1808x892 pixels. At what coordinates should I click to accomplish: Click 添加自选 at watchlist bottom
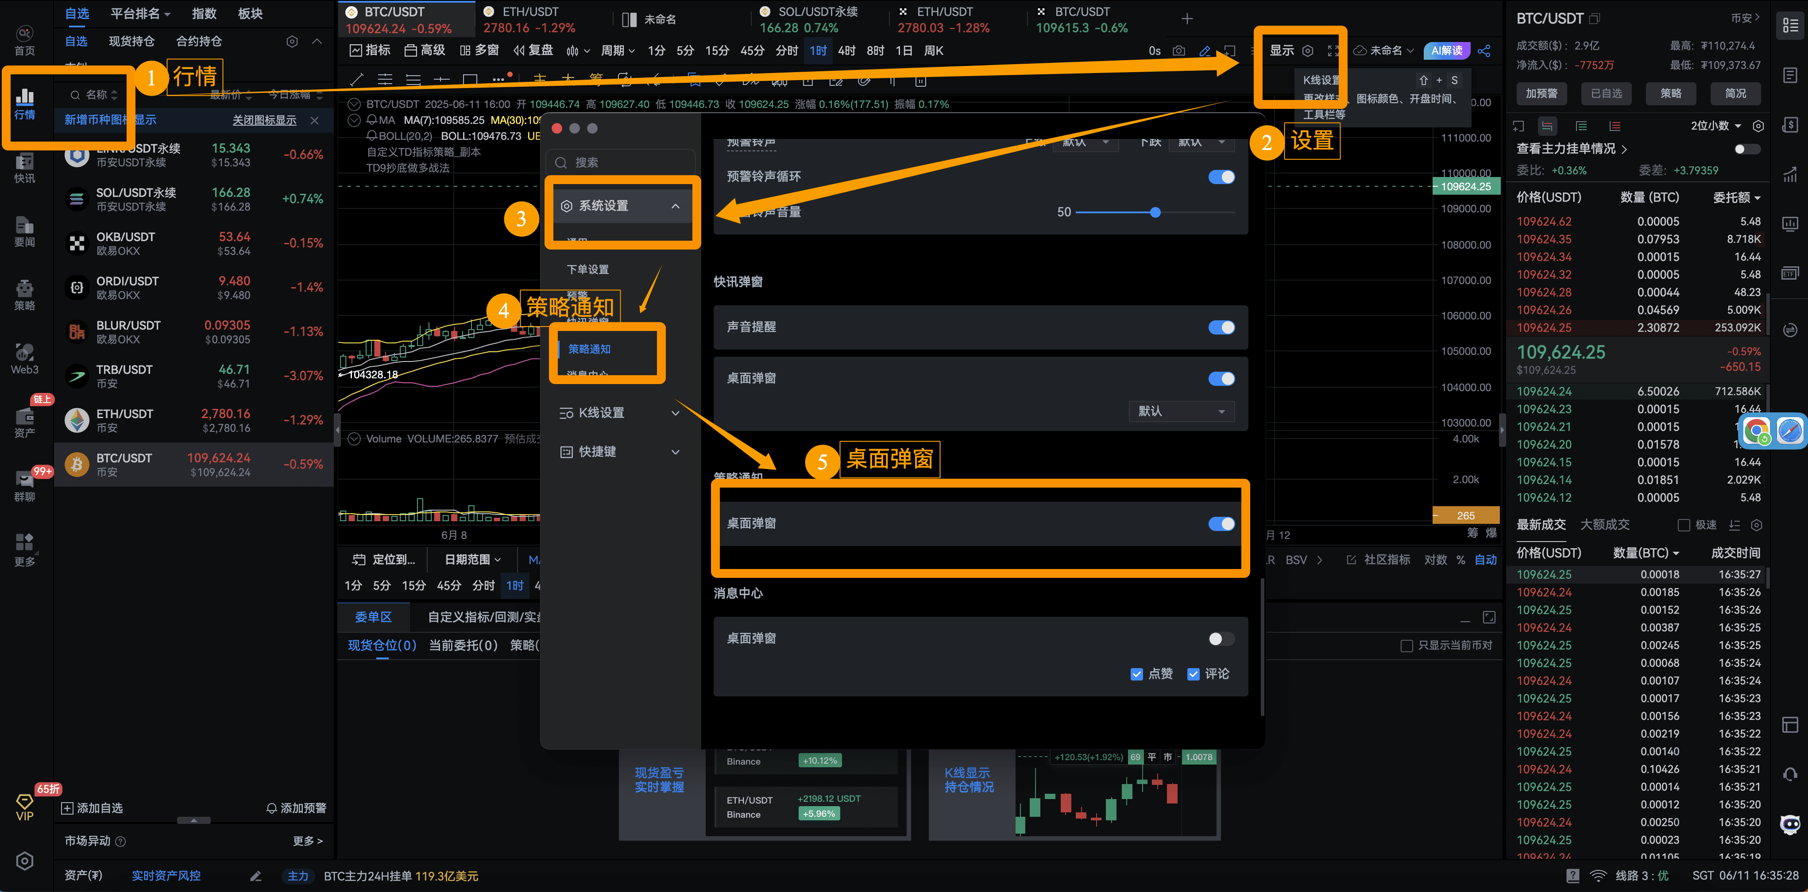92,808
